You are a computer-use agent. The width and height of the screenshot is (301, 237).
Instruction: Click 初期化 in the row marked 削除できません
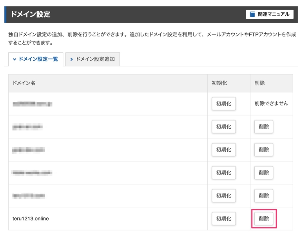[223, 104]
